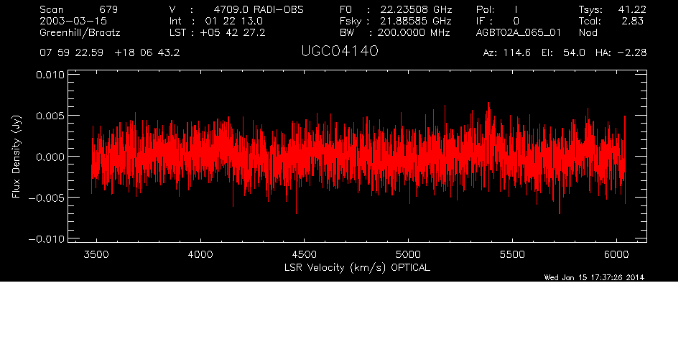Image resolution: width=691 pixels, height=352 pixels.
Task: Click x-axis tick label 3500
Action: click(96, 254)
